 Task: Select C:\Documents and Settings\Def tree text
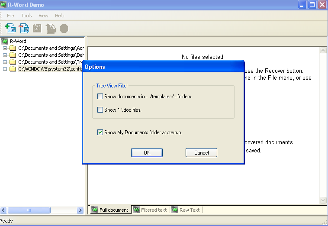[x=51, y=55]
